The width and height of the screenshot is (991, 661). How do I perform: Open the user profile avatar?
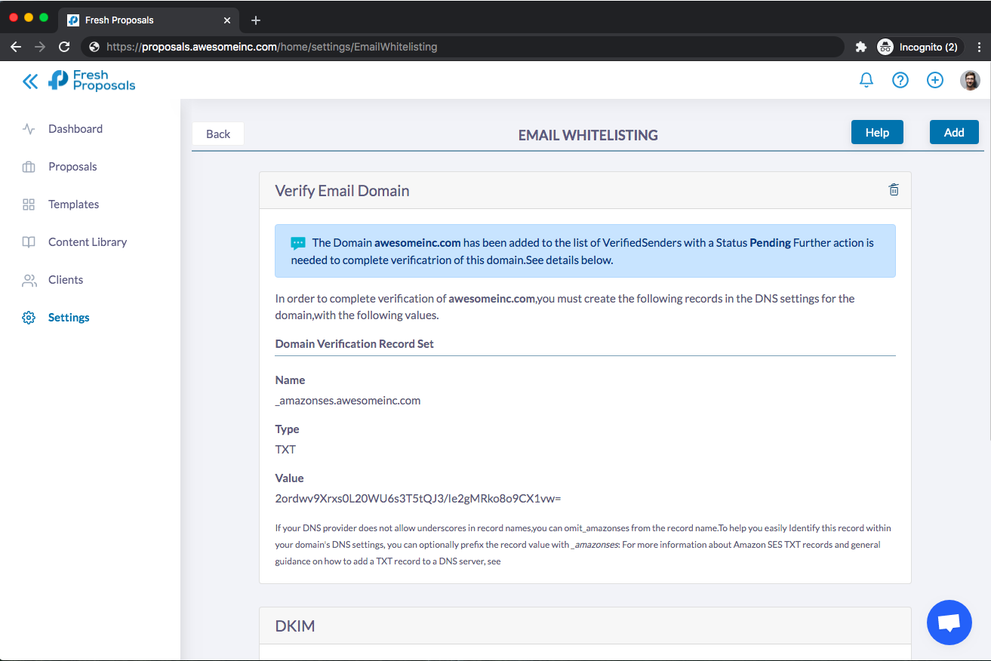coord(970,80)
